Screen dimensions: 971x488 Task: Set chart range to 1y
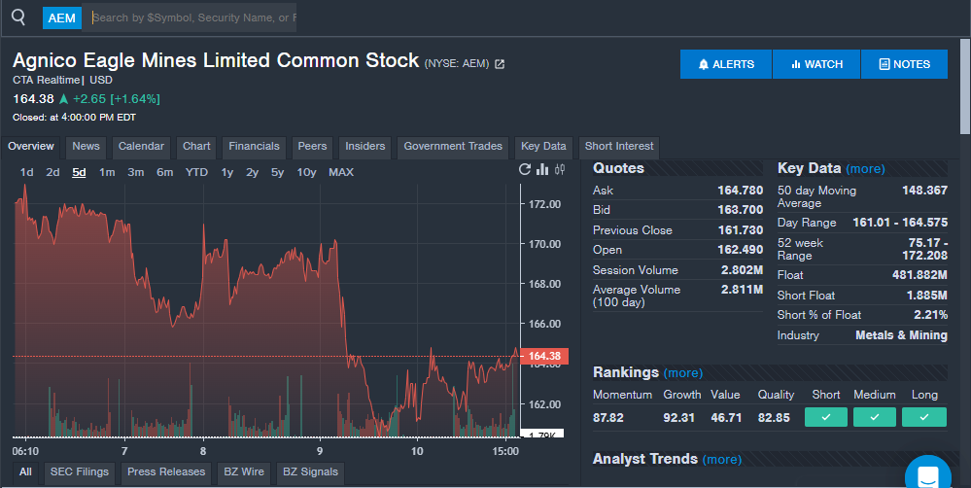tap(227, 172)
